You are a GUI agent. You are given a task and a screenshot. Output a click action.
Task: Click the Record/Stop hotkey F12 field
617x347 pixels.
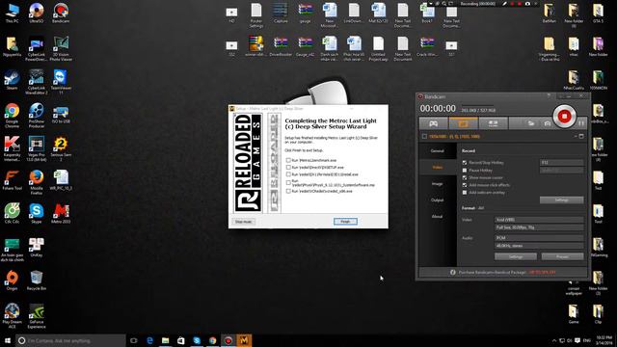coord(561,163)
